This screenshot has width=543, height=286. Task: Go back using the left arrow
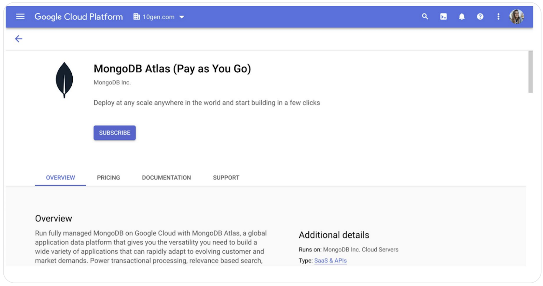pos(19,39)
